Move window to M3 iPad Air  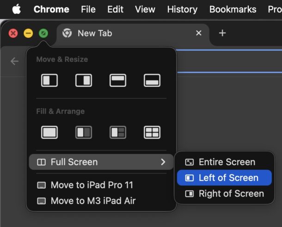pos(93,201)
